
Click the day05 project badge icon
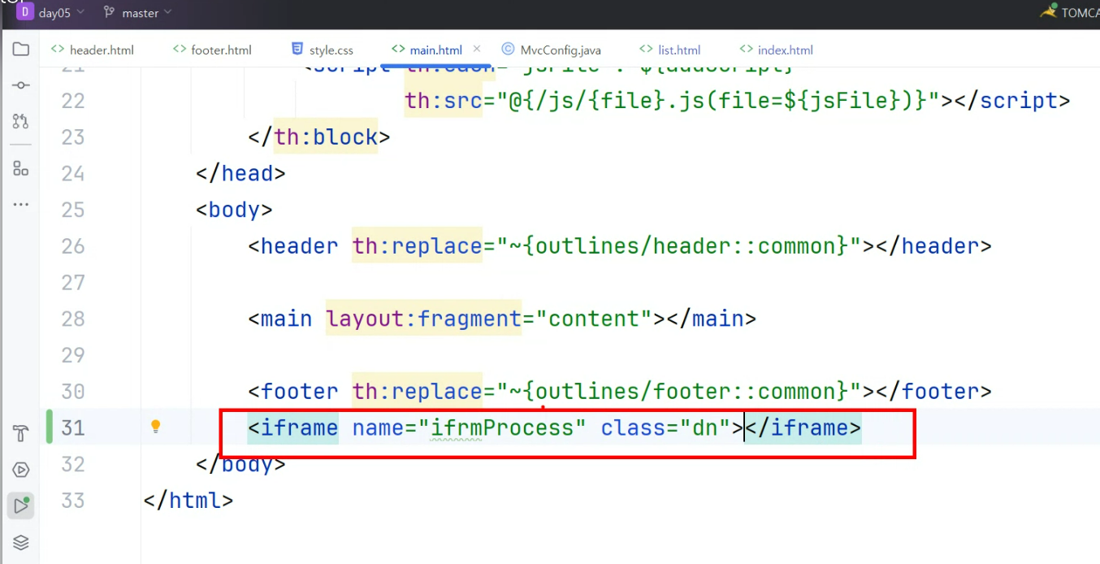tap(24, 12)
